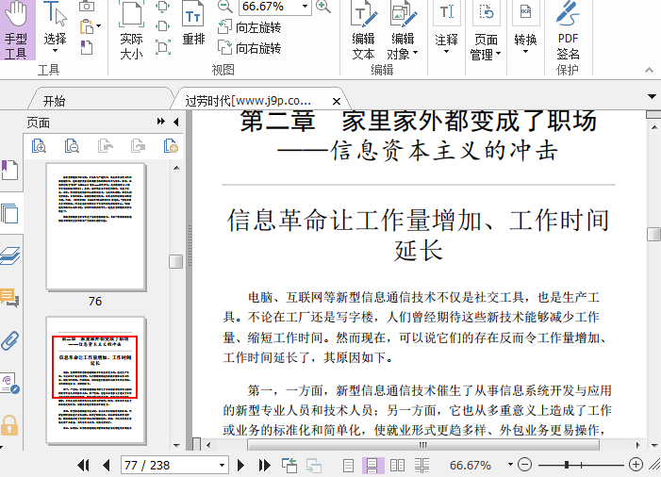This screenshot has width=661, height=477.
Task: Open the Security lock side panel
Action: (x=9, y=425)
